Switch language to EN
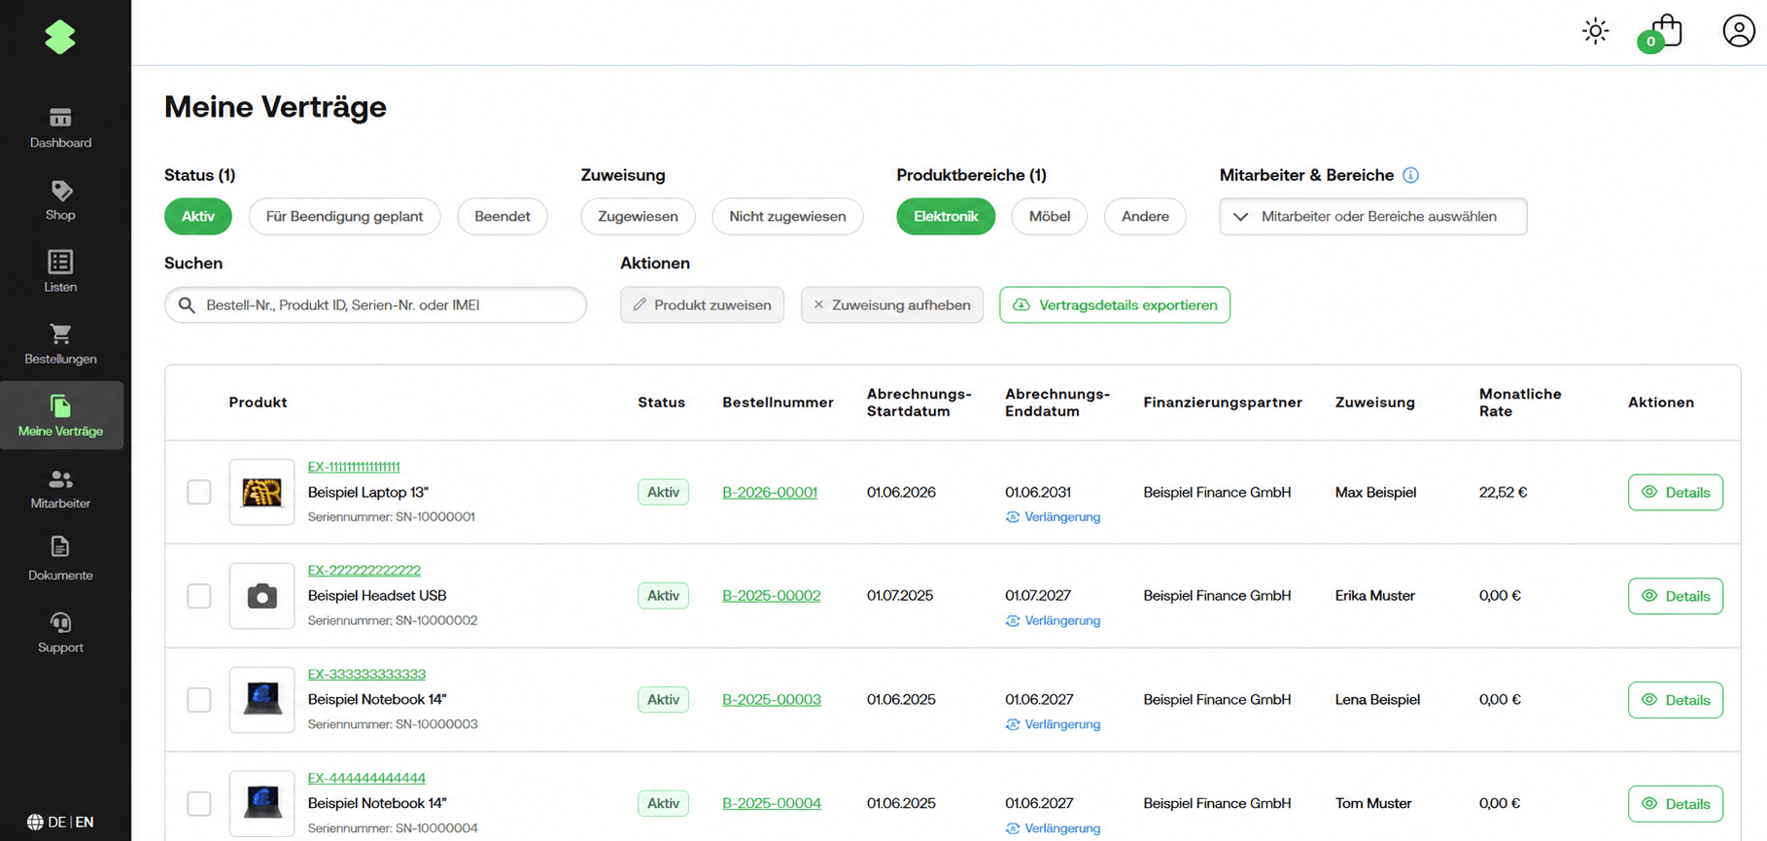Screen dimensions: 1767x841 point(85,822)
